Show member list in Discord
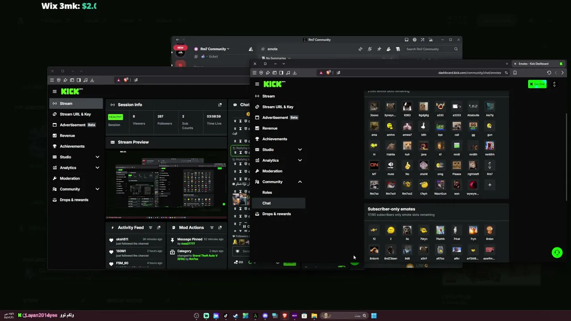This screenshot has width=571, height=321. click(388, 49)
